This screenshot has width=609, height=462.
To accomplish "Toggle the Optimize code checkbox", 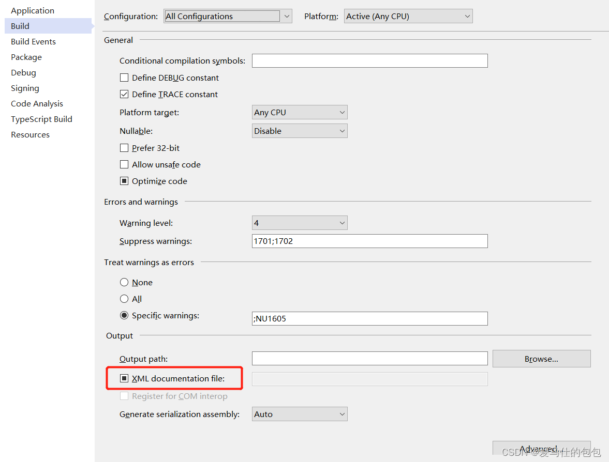I will tap(124, 181).
